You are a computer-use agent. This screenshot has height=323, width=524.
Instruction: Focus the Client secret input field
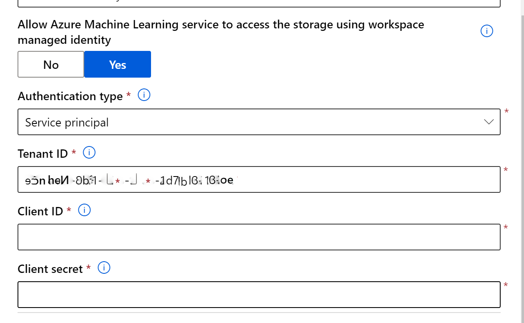(x=259, y=295)
